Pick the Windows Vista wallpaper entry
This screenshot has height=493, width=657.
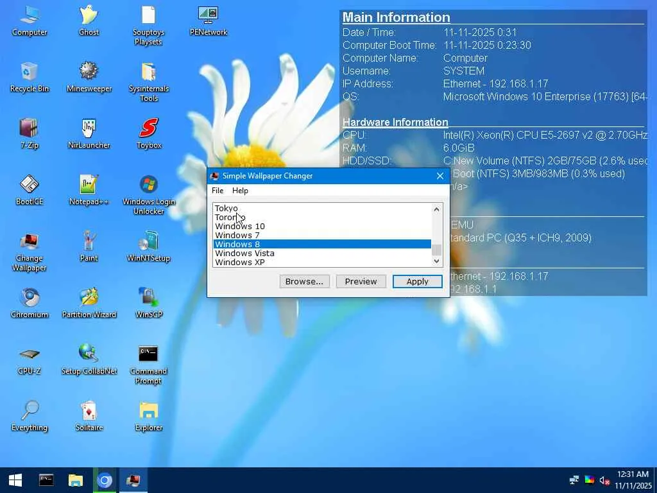point(322,253)
